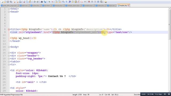
Task: Toggle synchronized vertical scrolling icon
Action: pos(56,2)
